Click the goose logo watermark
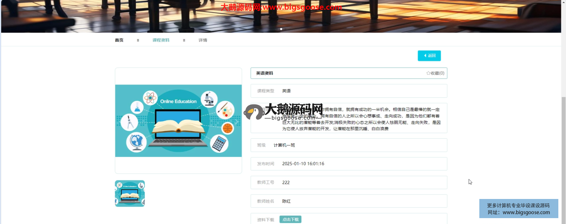 click(254, 112)
